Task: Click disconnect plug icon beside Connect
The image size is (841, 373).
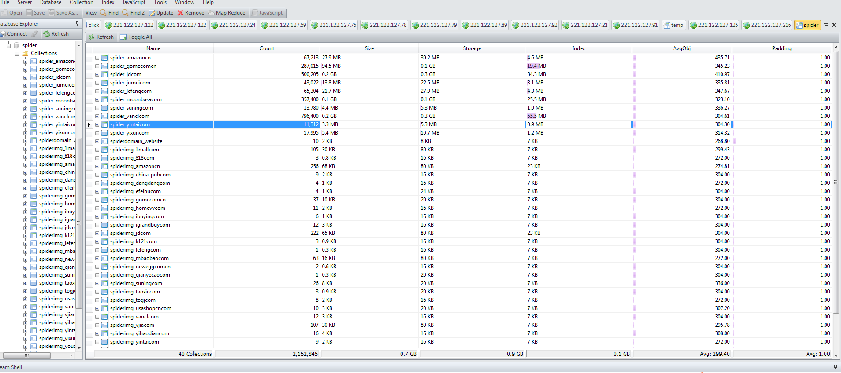Action: 34,34
